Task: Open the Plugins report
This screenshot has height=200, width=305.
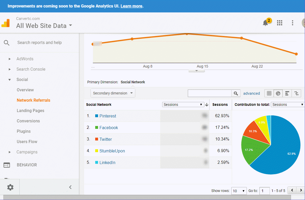Action: point(24,131)
